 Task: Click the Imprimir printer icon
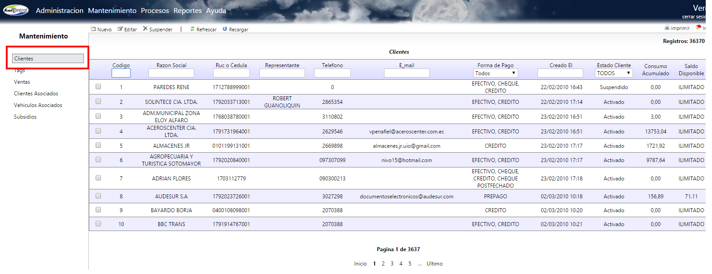click(667, 28)
